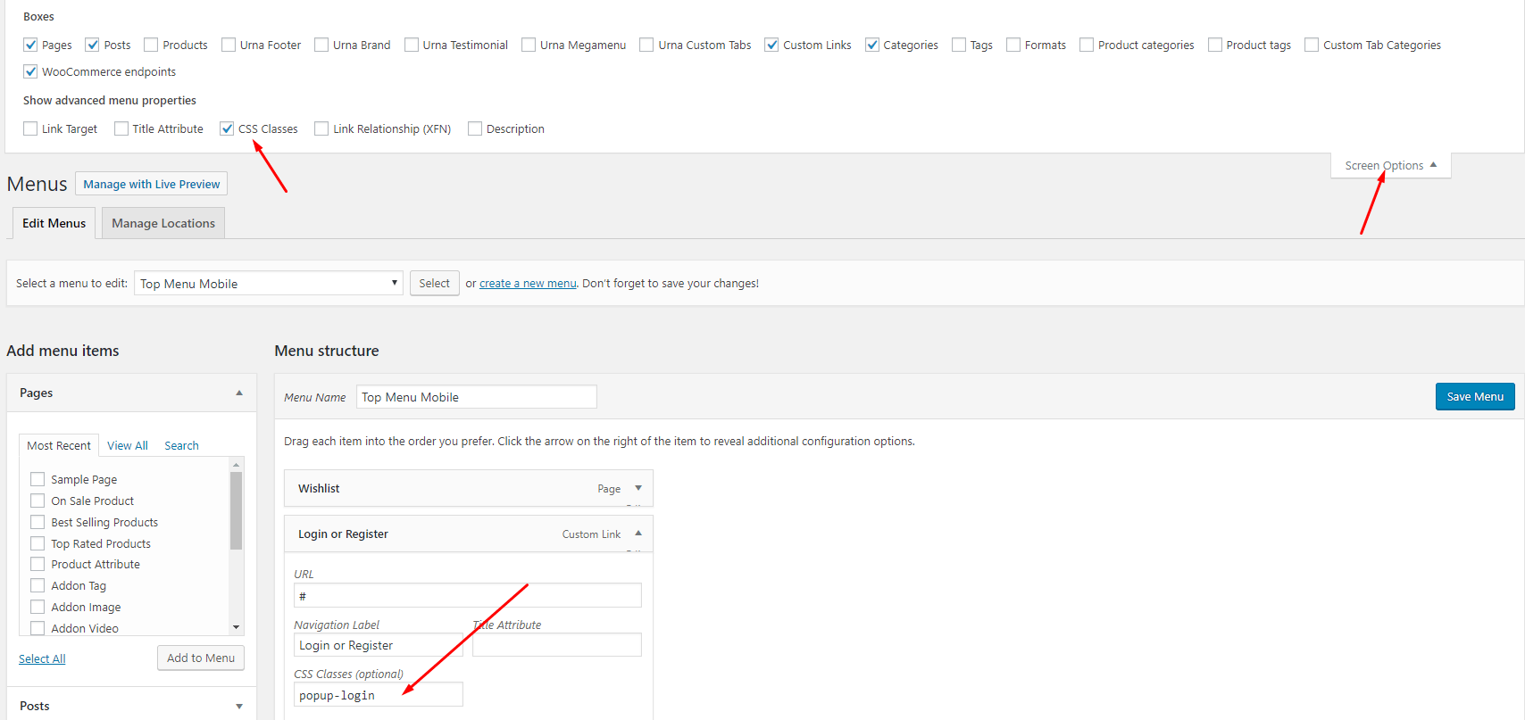Click the Save Menu button
This screenshot has width=1525, height=720.
click(x=1475, y=396)
